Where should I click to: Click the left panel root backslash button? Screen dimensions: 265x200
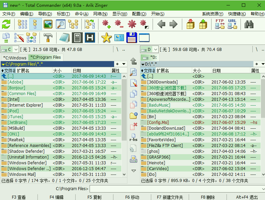(x=117, y=50)
